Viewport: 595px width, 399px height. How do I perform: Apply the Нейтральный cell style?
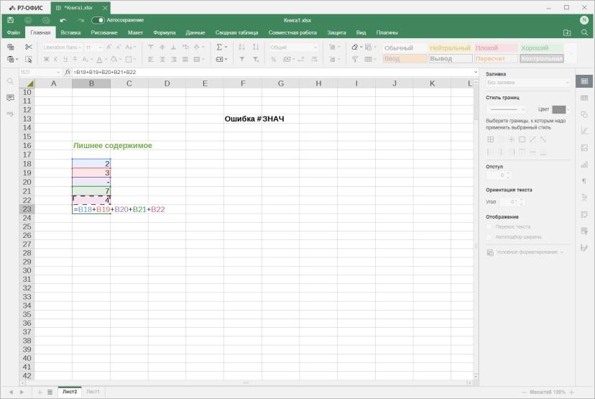point(450,48)
